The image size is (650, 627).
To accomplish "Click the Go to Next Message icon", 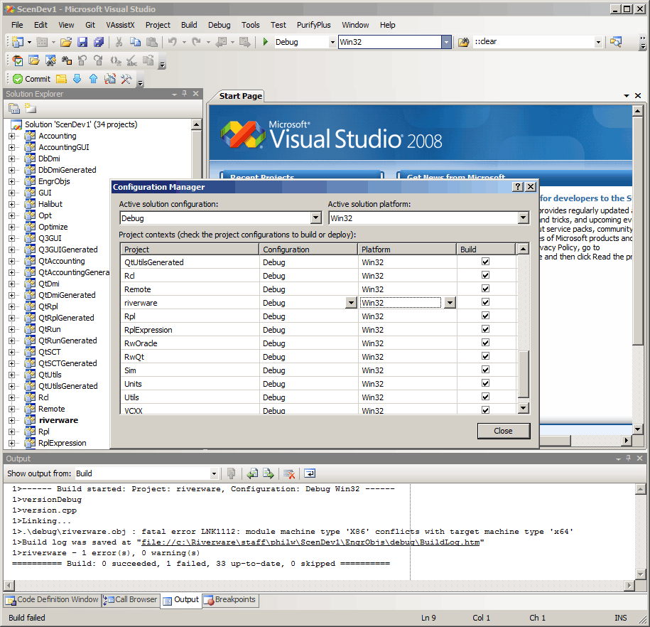I will (269, 473).
